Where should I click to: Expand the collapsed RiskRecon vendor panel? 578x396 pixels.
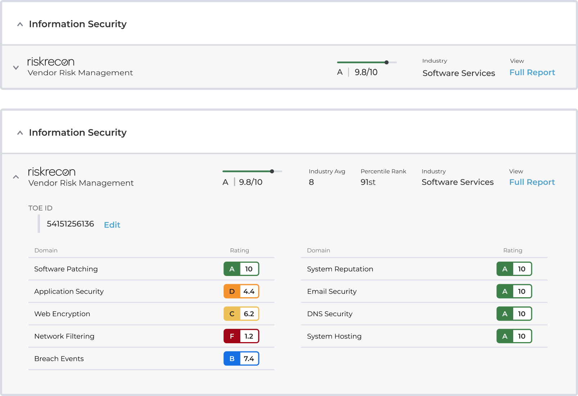coord(15,67)
